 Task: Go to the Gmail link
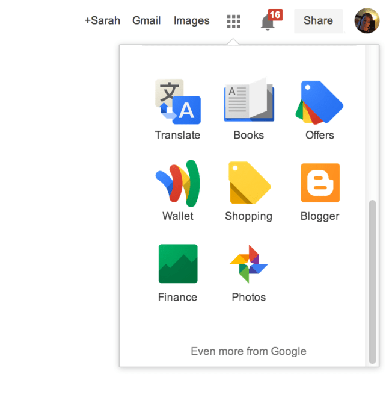tap(146, 20)
